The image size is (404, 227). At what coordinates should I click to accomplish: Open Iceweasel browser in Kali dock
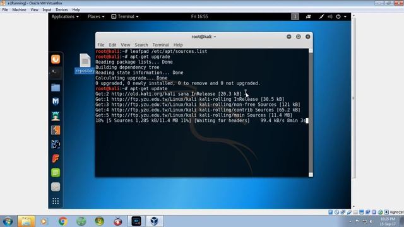pyautogui.click(x=56, y=59)
